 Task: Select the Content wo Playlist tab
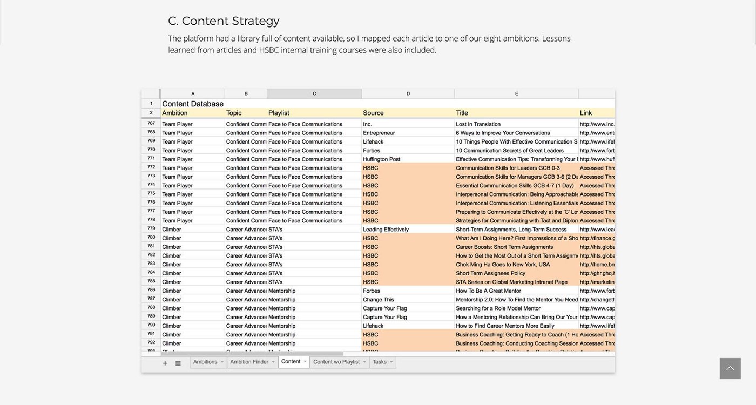(336, 362)
